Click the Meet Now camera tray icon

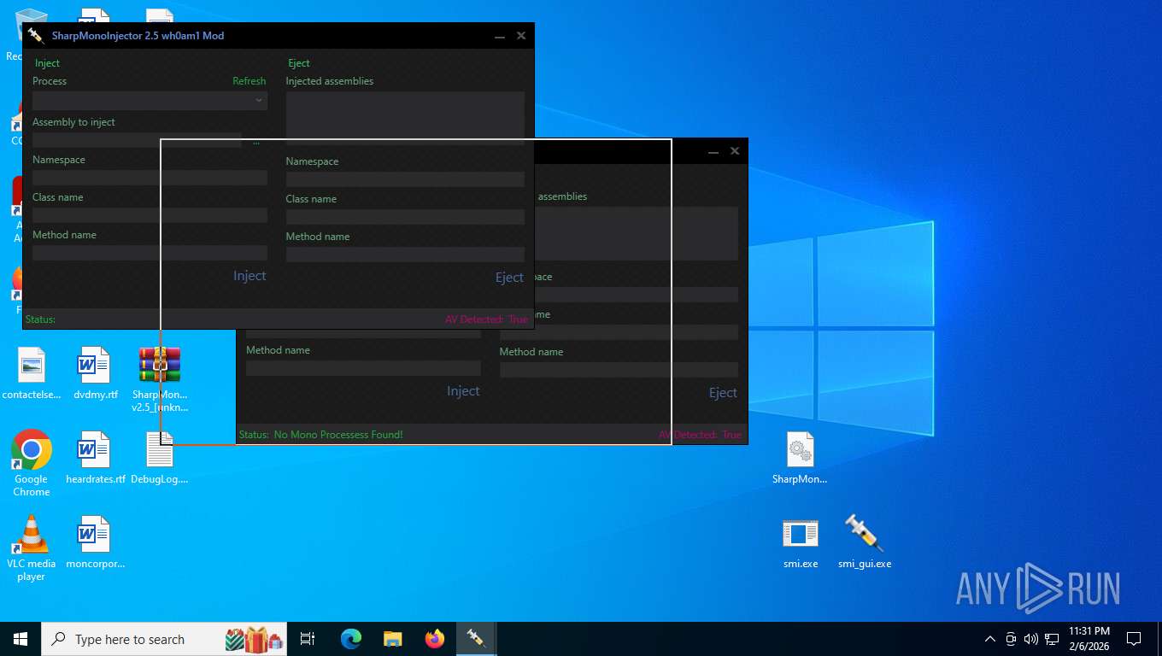(x=1011, y=639)
